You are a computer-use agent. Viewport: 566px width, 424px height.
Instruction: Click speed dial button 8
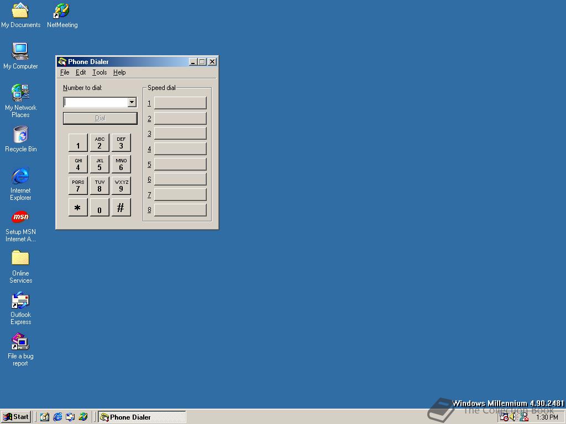click(x=180, y=210)
